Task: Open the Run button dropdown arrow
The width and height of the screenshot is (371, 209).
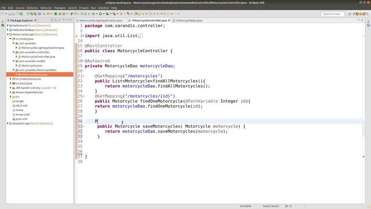Action: [x=103, y=14]
